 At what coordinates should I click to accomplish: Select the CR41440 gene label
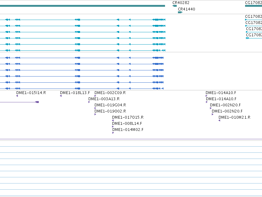click(187, 9)
